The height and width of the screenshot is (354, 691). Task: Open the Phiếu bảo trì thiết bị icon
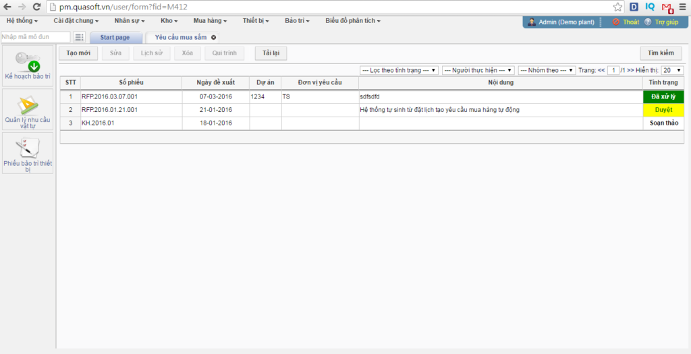(x=28, y=149)
